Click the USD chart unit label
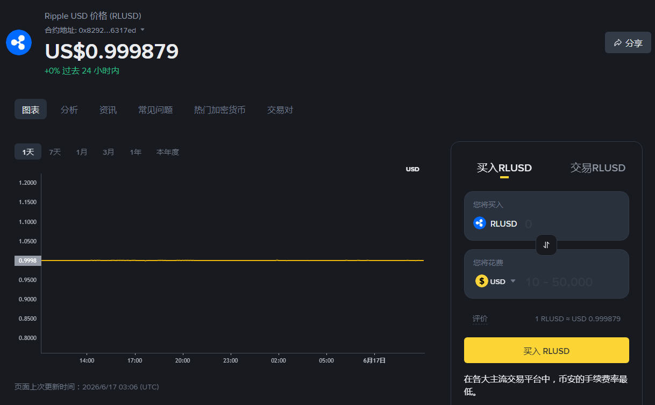 coord(412,169)
